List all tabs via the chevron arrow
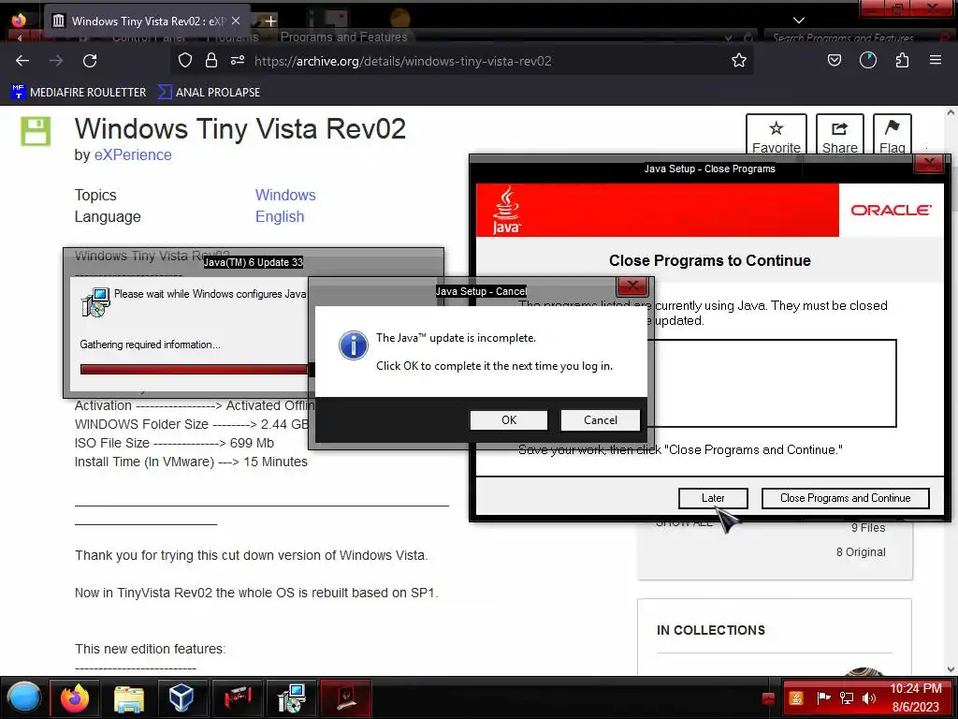This screenshot has height=719, width=958. 799,21
